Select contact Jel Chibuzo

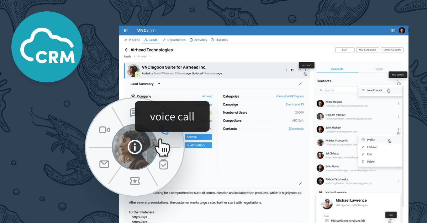[x=337, y=155]
